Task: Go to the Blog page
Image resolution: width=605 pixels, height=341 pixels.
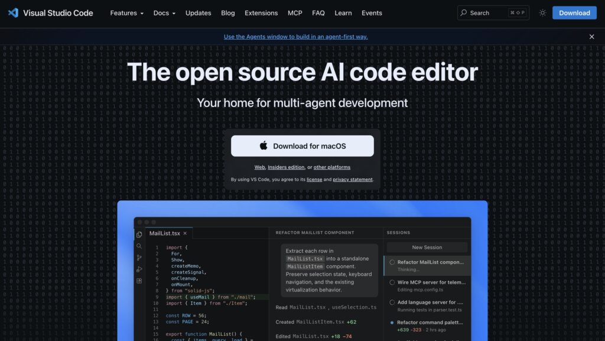Action: (228, 13)
